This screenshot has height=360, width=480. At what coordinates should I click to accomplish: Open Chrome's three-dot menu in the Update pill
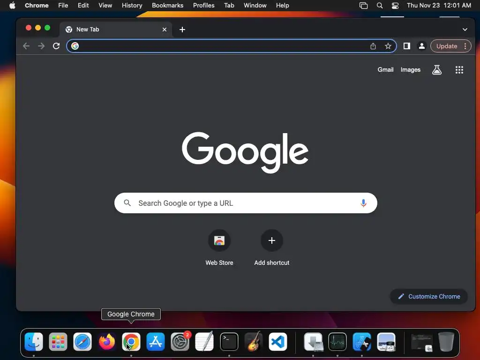465,46
